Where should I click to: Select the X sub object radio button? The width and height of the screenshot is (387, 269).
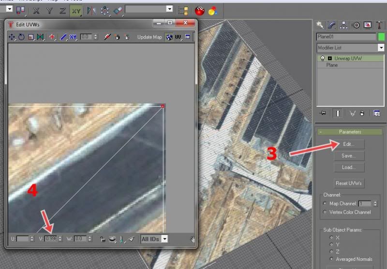coord(331,238)
